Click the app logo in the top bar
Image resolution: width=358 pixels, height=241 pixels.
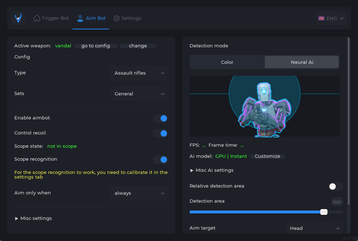pos(18,18)
